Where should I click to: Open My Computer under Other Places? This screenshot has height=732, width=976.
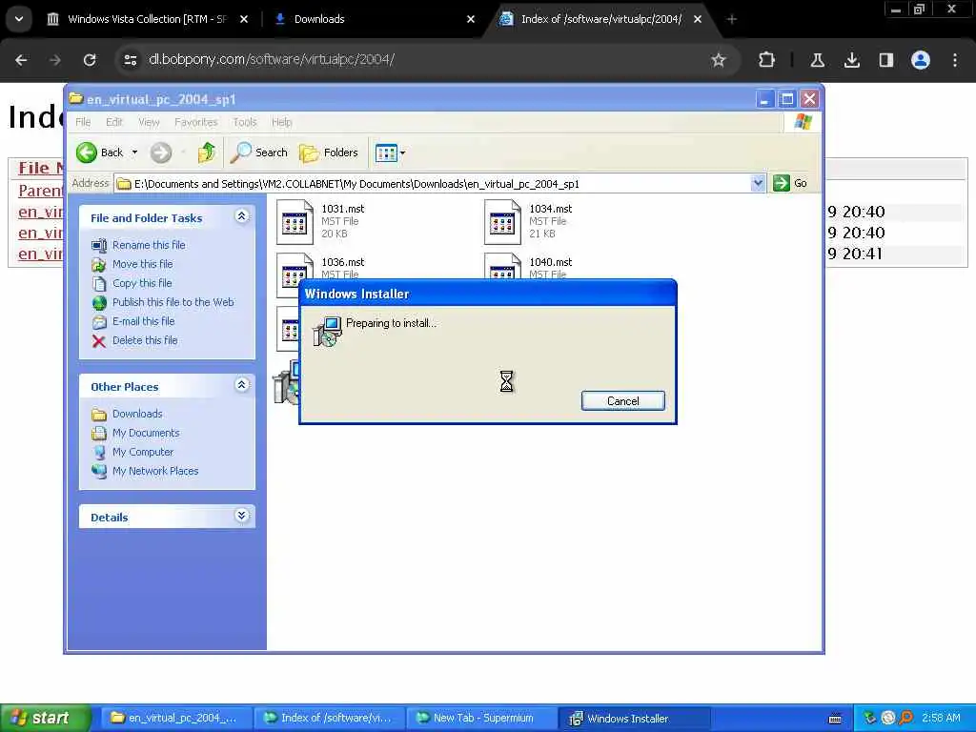click(x=143, y=452)
